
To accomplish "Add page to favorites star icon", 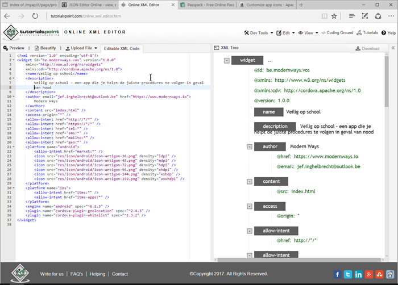I will (334, 16).
